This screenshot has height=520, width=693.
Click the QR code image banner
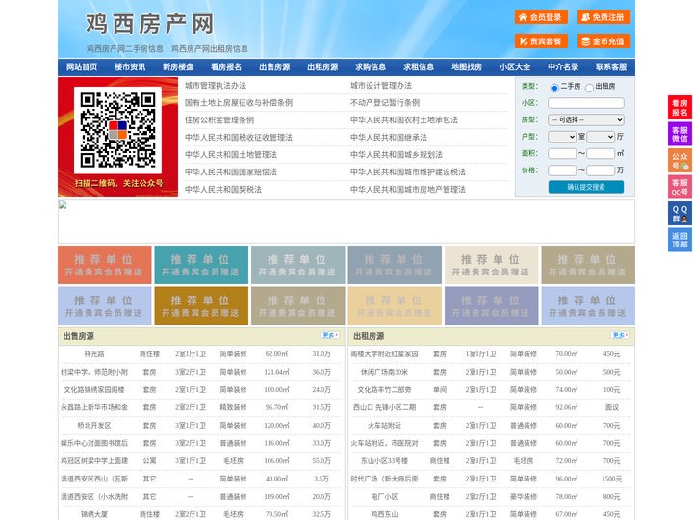(118, 137)
